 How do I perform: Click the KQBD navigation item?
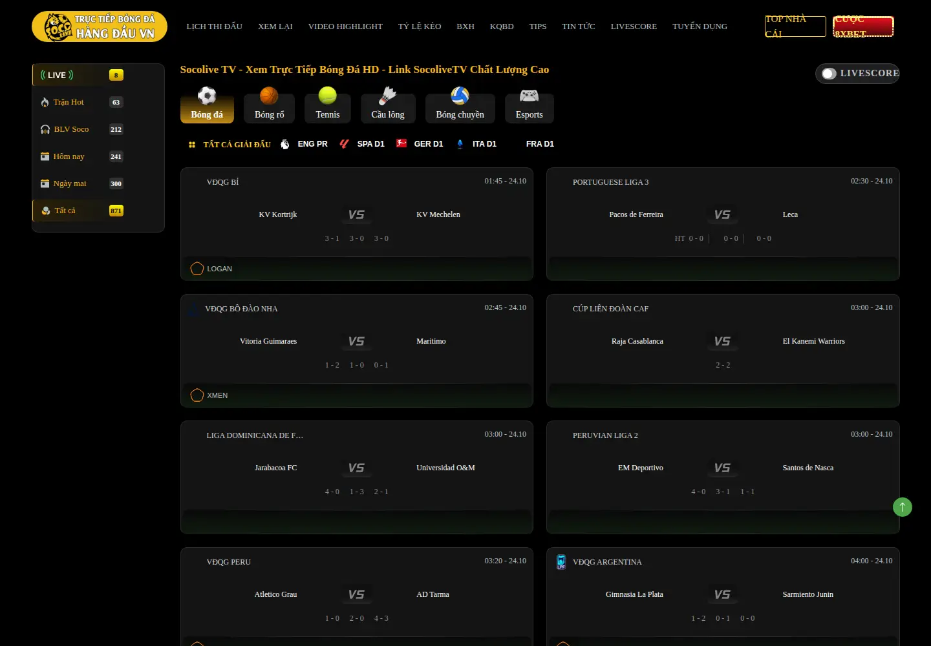(x=502, y=26)
